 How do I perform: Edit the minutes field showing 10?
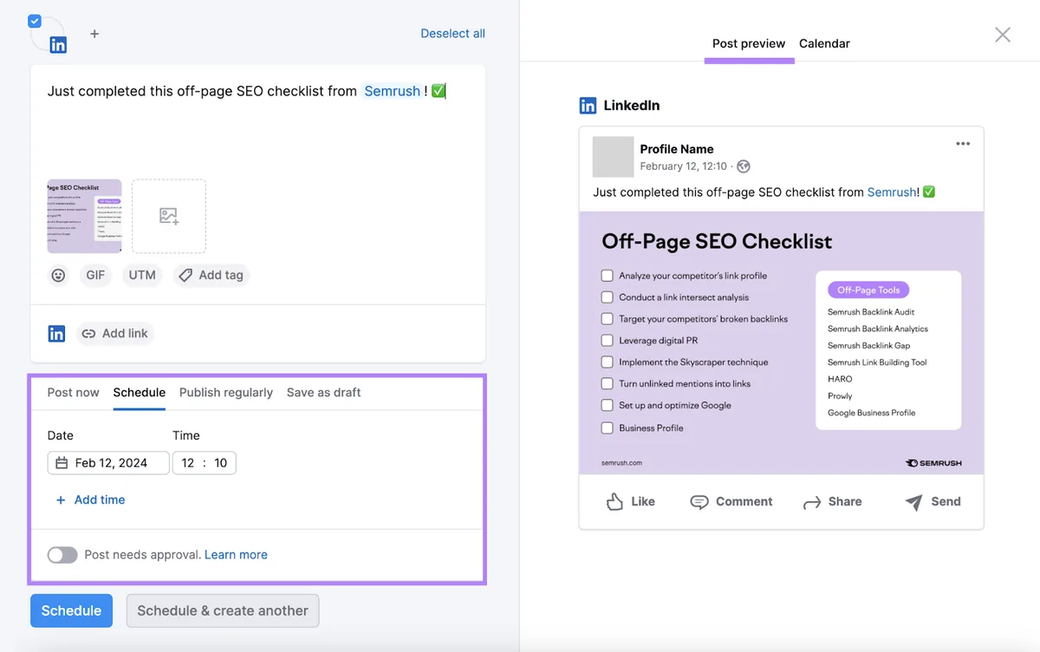pyautogui.click(x=221, y=463)
